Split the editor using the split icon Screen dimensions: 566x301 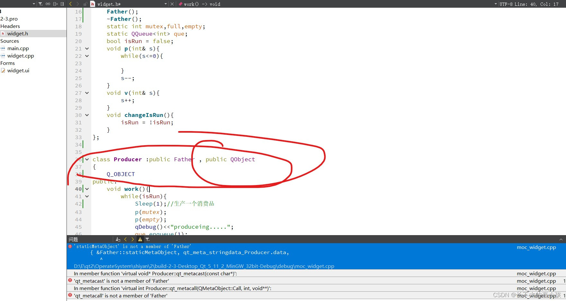click(55, 4)
